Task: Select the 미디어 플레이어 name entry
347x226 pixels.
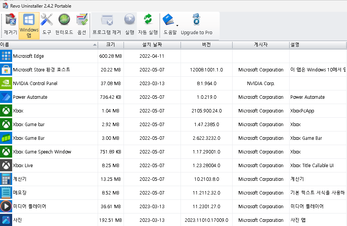Action: [x=29, y=206]
